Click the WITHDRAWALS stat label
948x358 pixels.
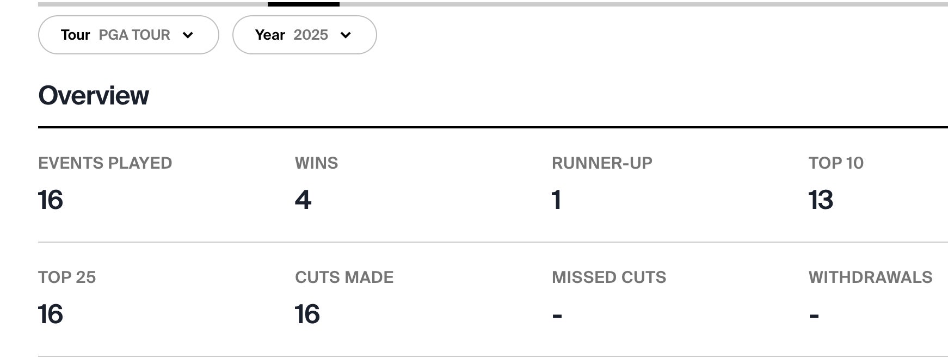870,277
